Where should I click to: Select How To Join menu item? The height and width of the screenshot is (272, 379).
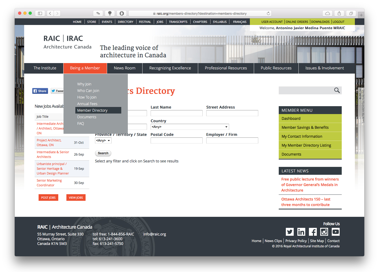[87, 97]
